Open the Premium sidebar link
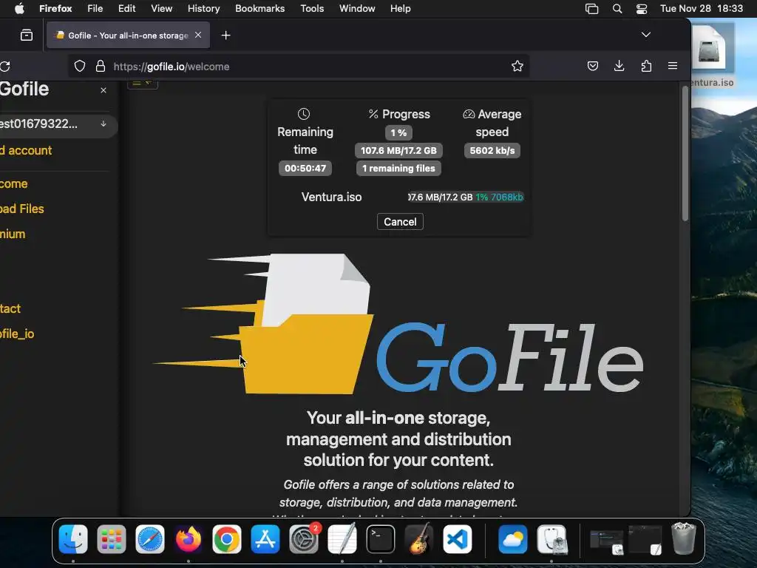This screenshot has height=568, width=757. (13, 234)
